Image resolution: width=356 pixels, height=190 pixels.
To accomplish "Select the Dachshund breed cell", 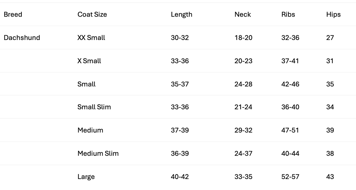I will (22, 38).
